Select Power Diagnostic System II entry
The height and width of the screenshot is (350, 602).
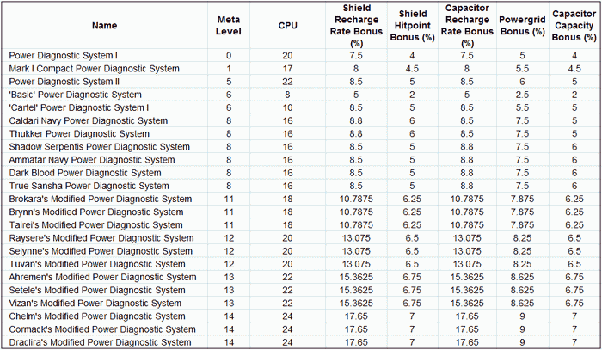click(x=64, y=82)
